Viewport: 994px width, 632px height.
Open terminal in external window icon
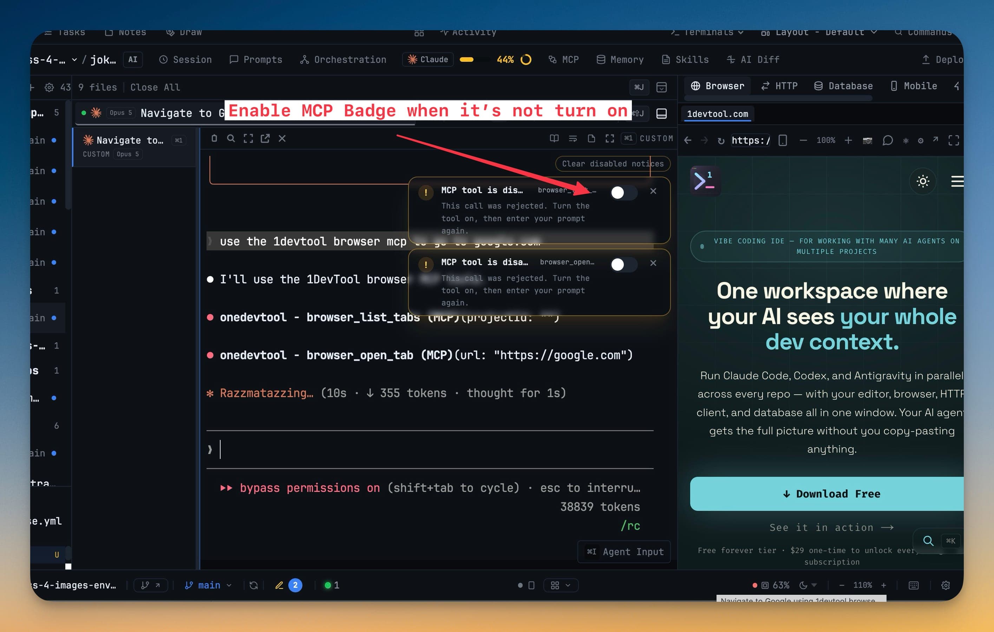(x=265, y=139)
